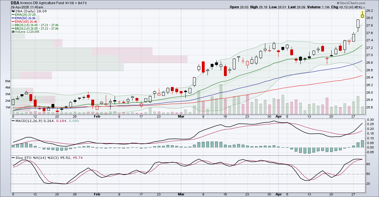Click the blue EMA(50) line marker

[13, 18]
